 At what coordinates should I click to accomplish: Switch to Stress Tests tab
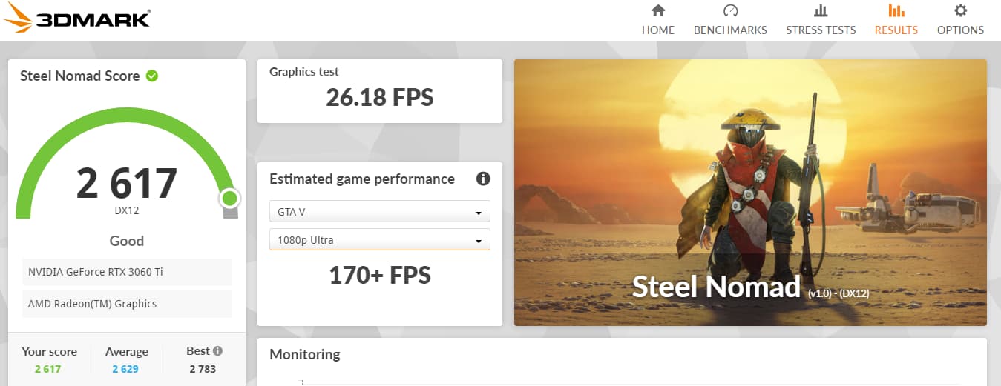[821, 20]
